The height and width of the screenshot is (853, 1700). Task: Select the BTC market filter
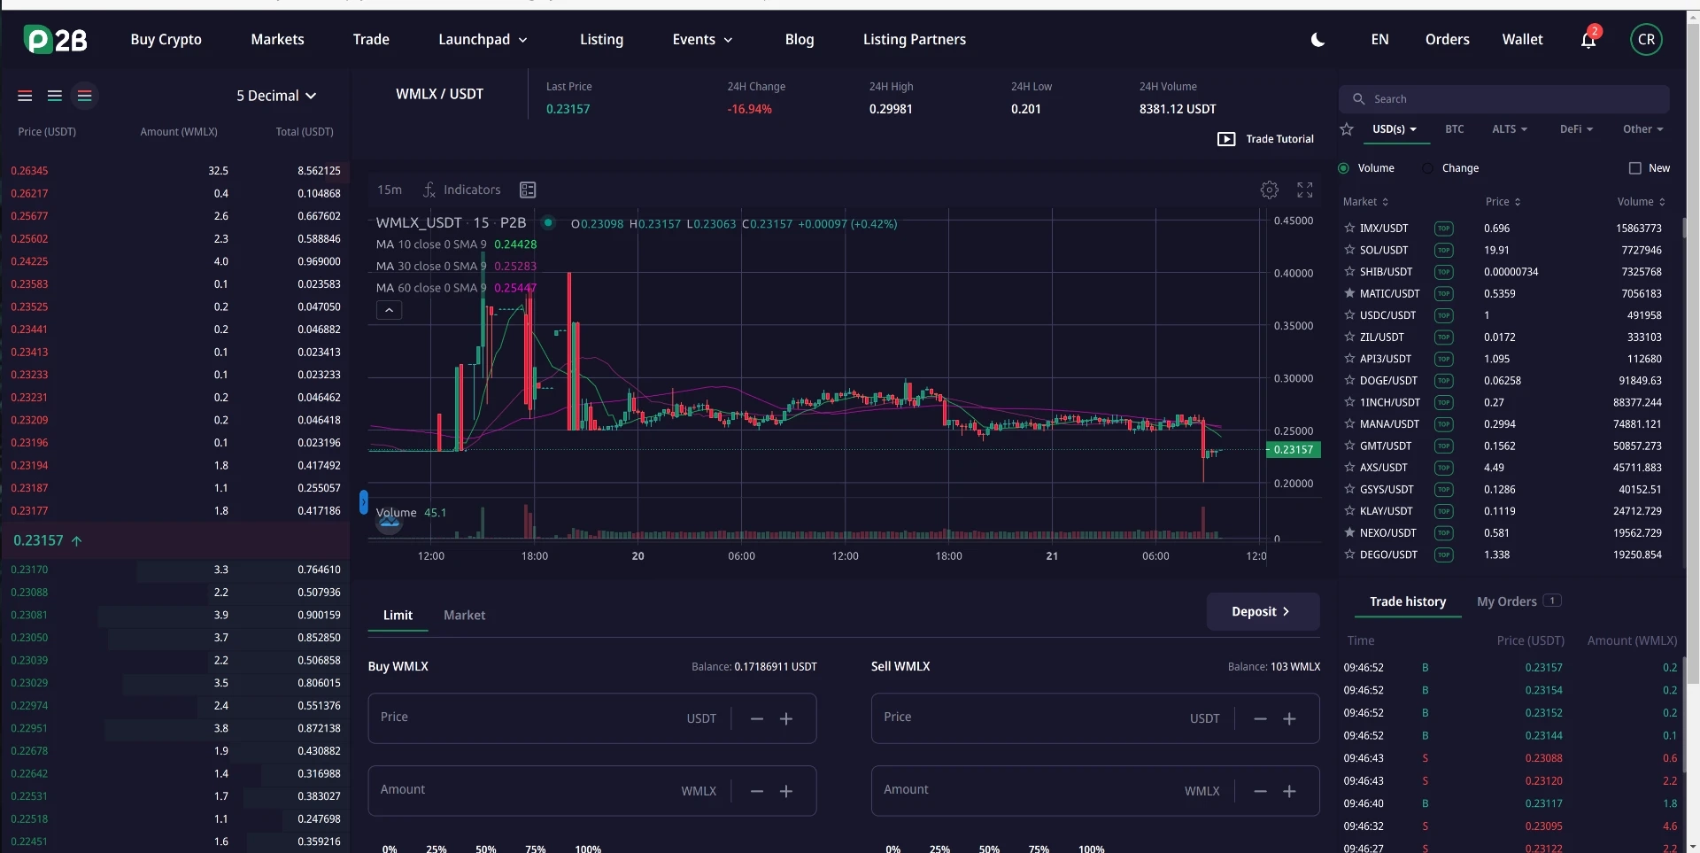(x=1455, y=129)
